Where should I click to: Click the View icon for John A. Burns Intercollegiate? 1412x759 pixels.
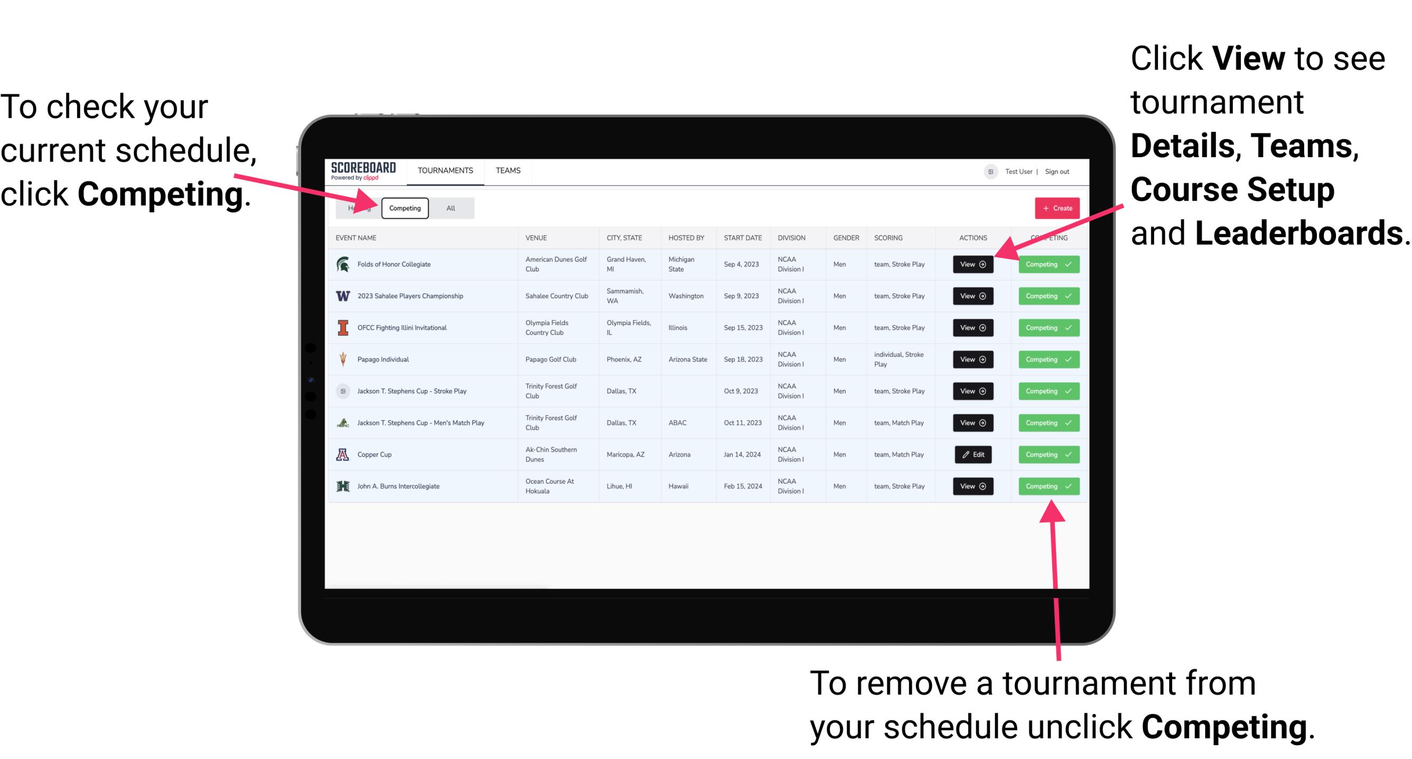(x=972, y=486)
